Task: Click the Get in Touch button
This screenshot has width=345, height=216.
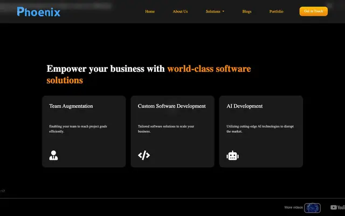Action: 314,11
